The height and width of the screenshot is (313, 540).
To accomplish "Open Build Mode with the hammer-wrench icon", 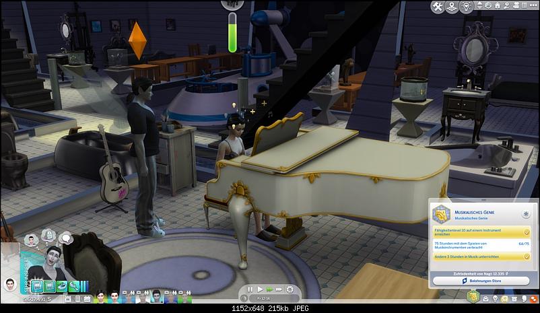I will pos(438,7).
